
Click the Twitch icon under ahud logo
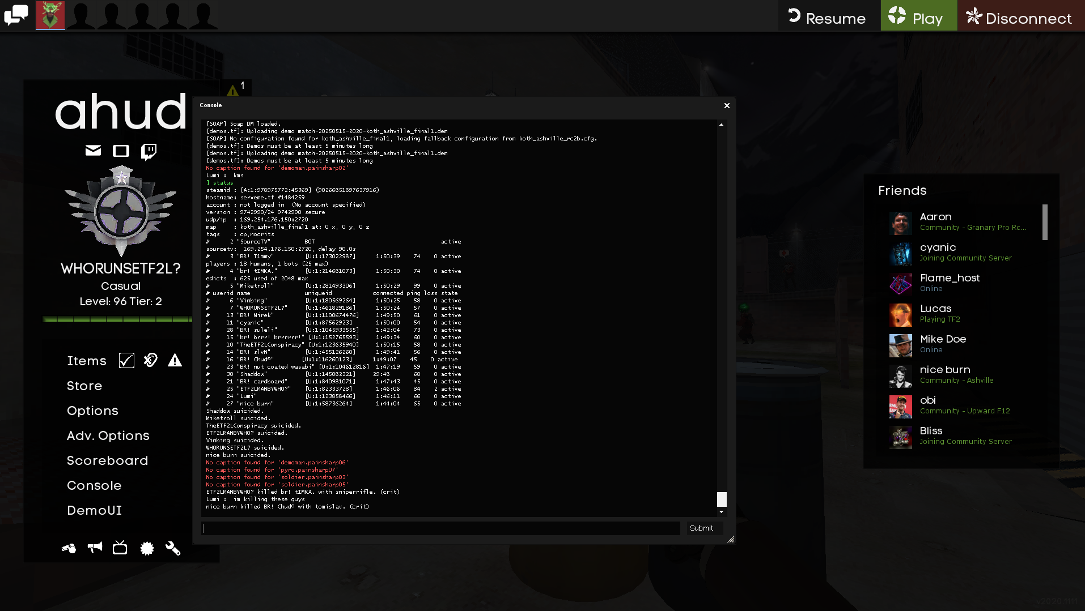(x=149, y=151)
